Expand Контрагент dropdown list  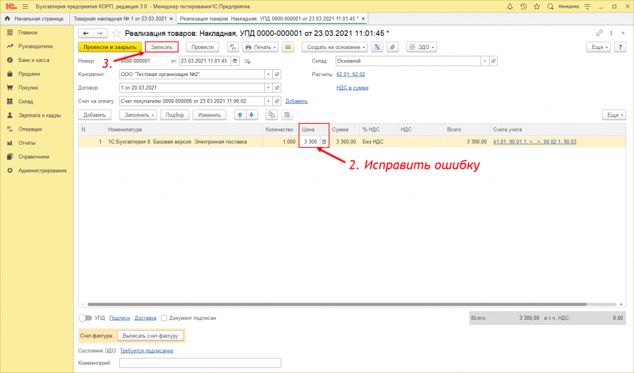(x=269, y=74)
